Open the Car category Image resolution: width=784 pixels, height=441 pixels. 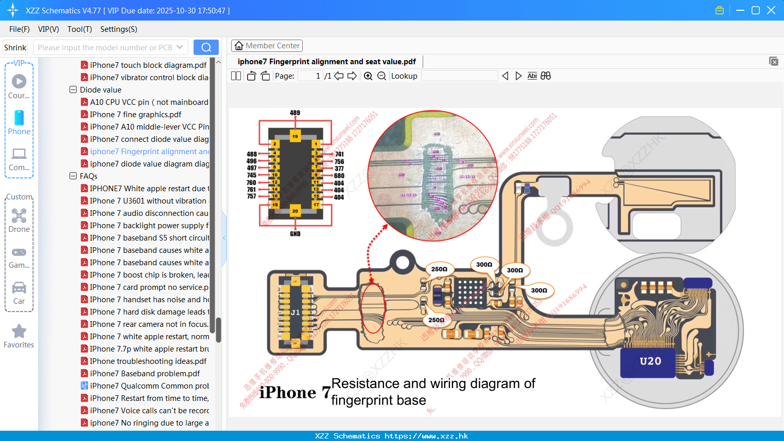tap(19, 293)
